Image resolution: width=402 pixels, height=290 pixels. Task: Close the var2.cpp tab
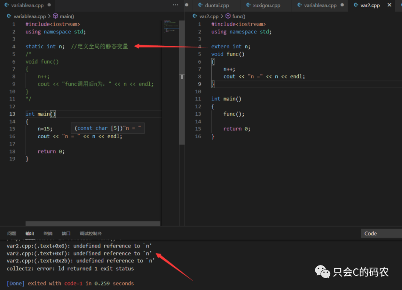[389, 5]
